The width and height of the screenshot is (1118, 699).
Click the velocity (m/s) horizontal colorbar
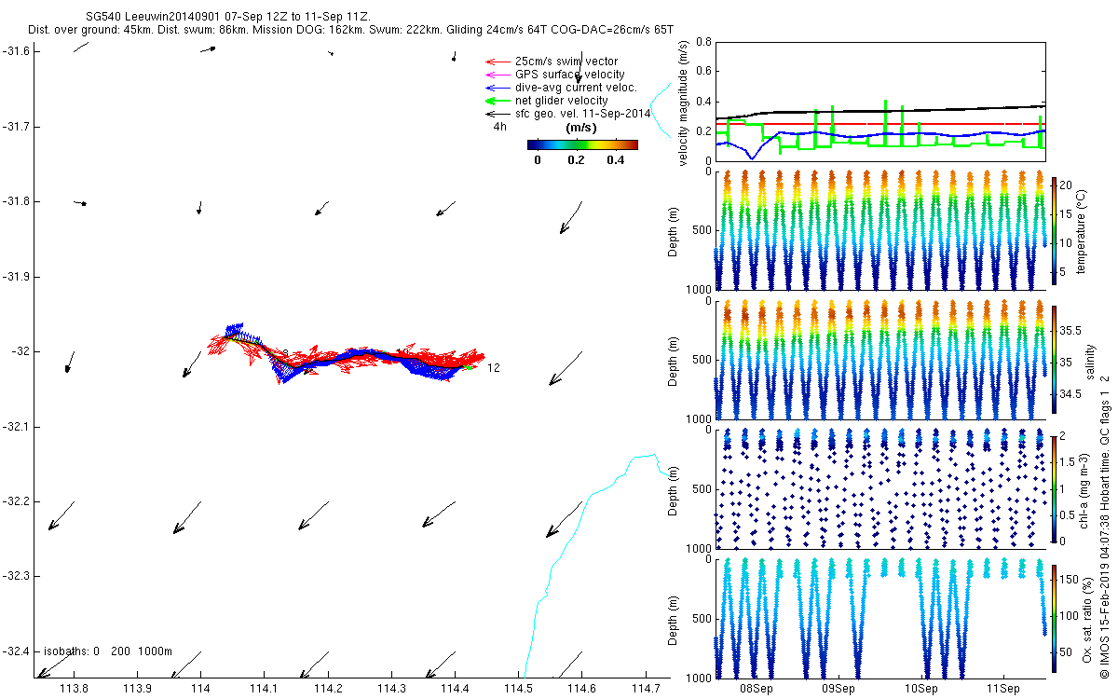click(x=582, y=144)
